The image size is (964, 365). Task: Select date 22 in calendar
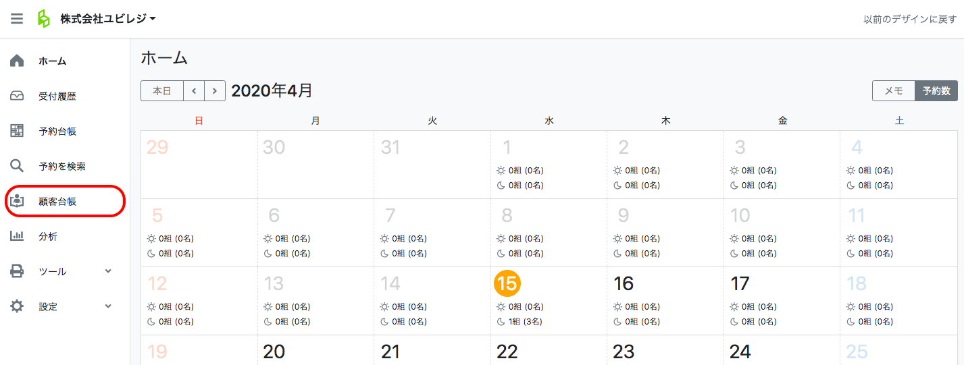click(x=507, y=352)
